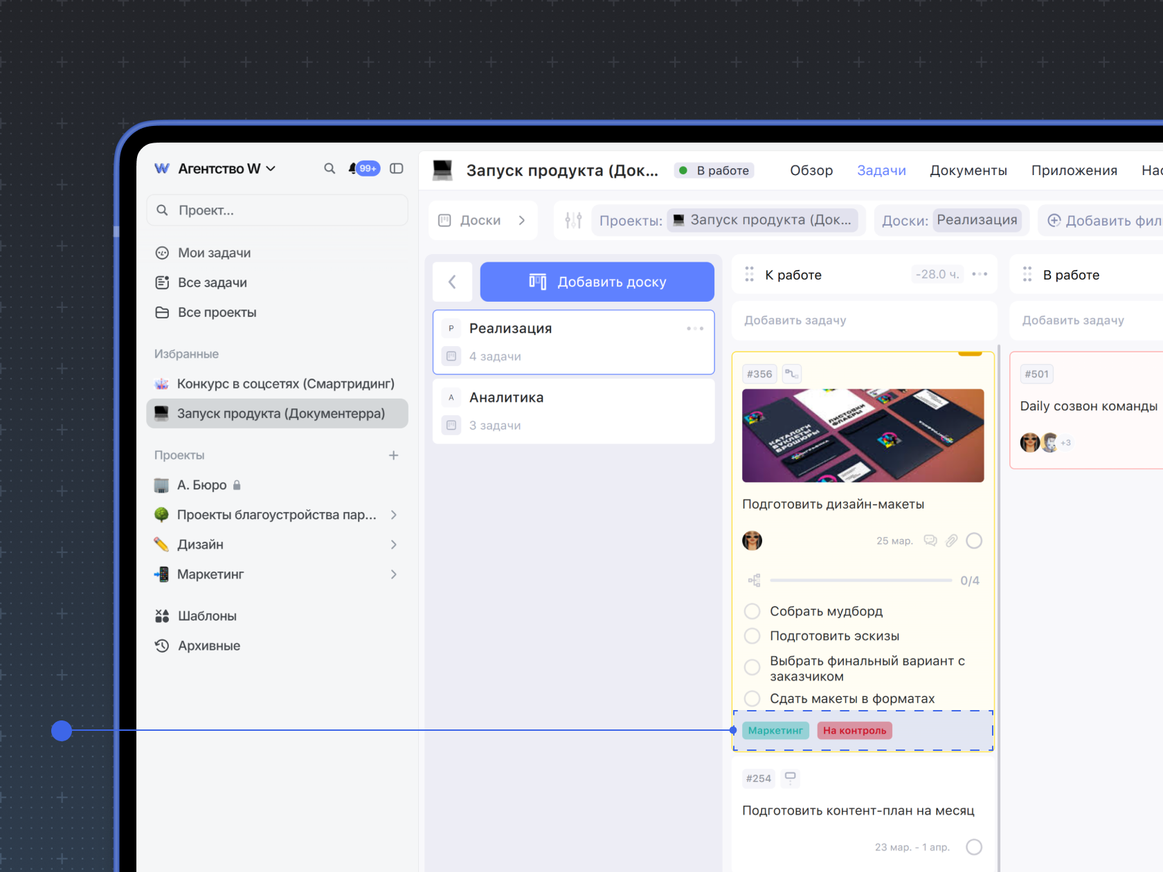
Task: Expand the Дизайн project chevron
Action: (393, 545)
